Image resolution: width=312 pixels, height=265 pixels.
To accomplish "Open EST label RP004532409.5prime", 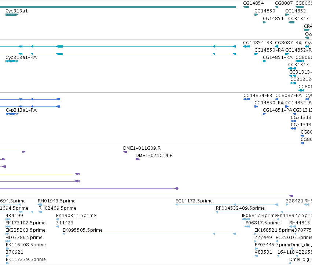I will pyautogui.click(x=240, y=208).
